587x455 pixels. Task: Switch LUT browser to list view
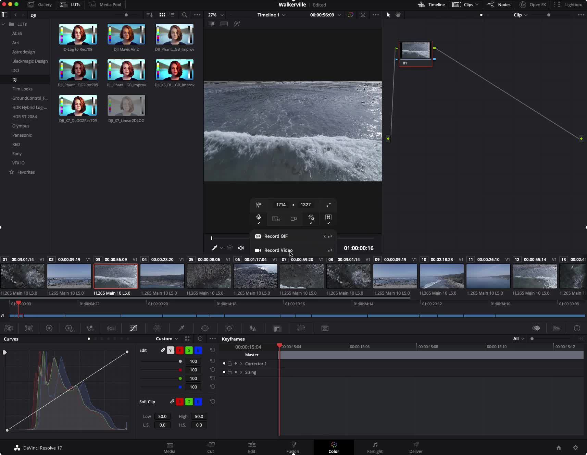172,15
